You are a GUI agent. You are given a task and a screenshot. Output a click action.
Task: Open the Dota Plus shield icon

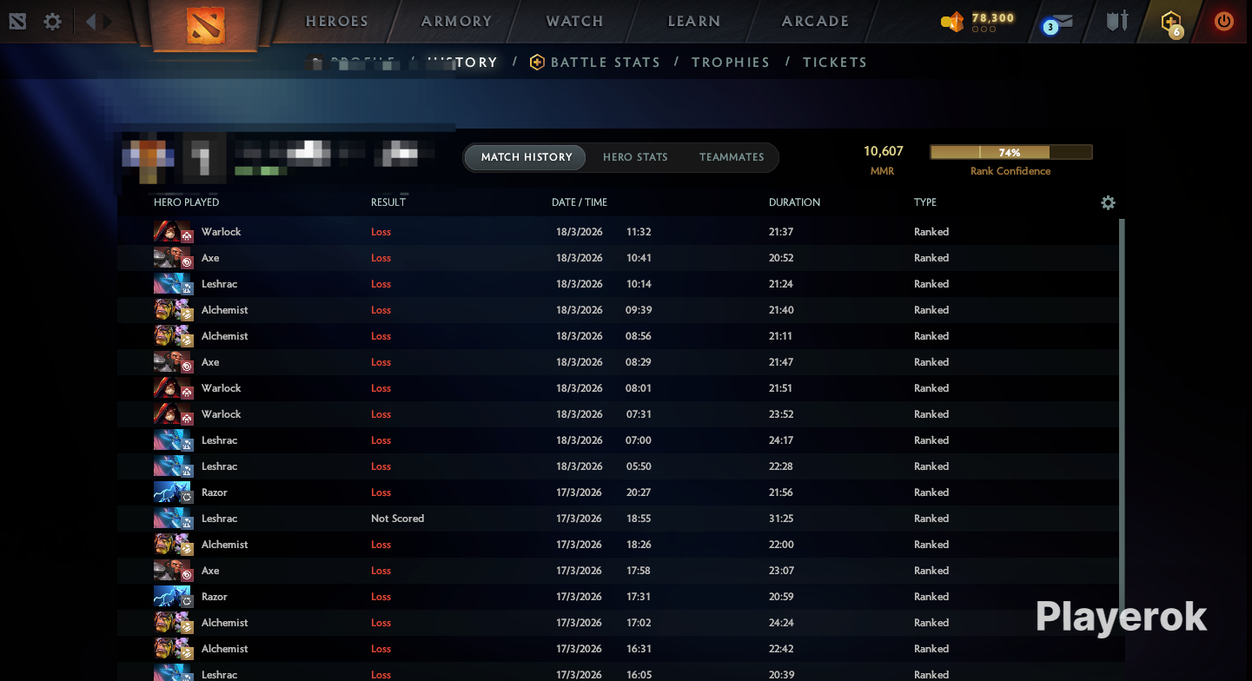click(1171, 23)
